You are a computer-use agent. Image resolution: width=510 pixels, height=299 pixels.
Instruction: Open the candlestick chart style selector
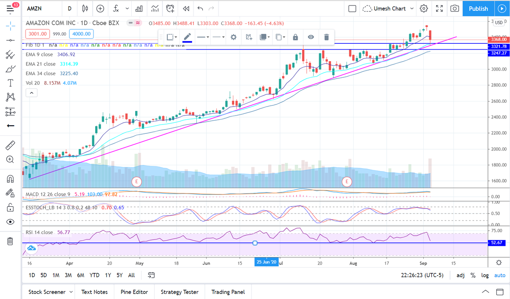(85, 8)
